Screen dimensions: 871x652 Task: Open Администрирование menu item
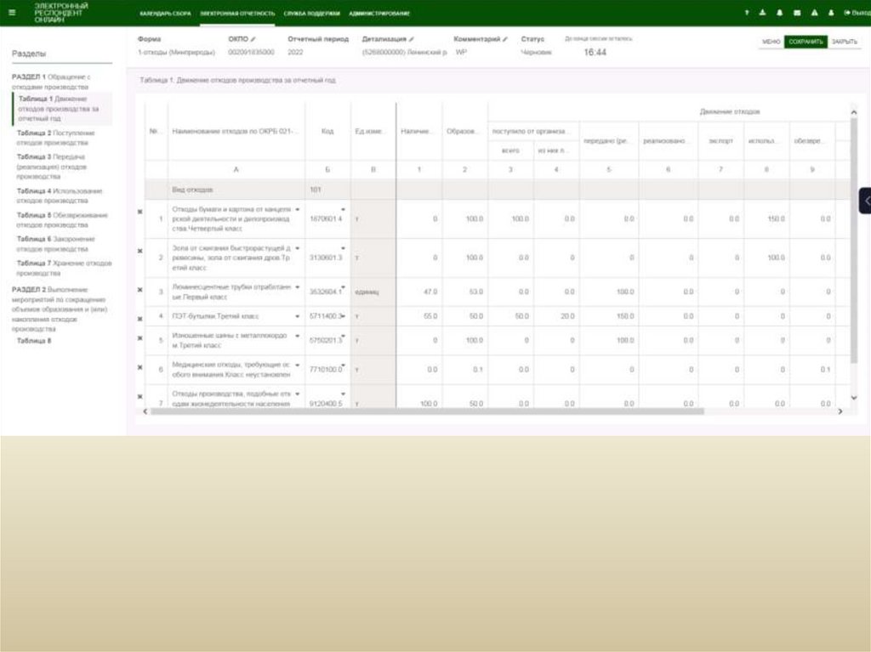(x=379, y=14)
